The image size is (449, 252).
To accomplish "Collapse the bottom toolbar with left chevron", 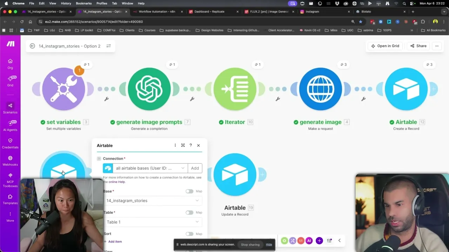I will tap(339, 240).
